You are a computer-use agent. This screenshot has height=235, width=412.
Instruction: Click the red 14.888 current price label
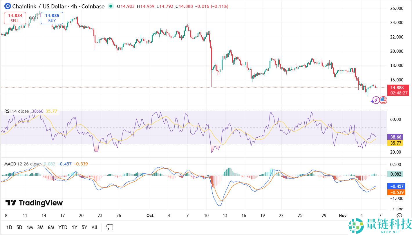pos(397,88)
